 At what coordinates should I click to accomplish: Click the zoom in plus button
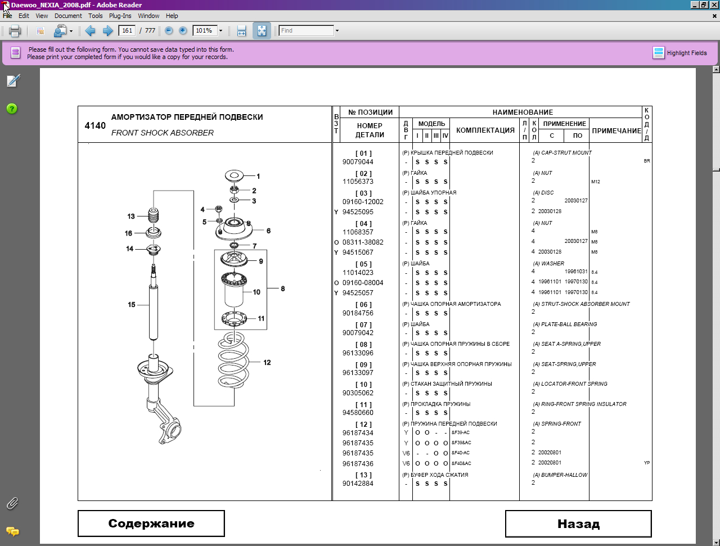[183, 31]
